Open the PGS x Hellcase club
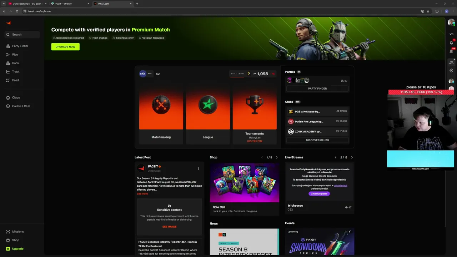The width and height of the screenshot is (457, 257). click(317, 111)
